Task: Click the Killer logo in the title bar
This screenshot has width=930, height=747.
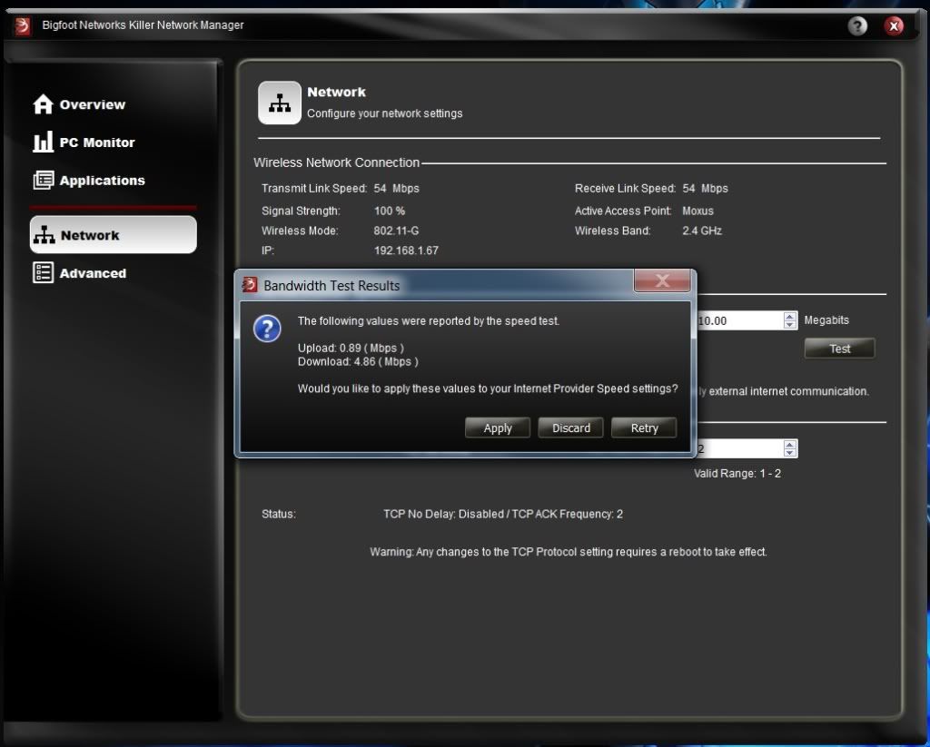Action: pyautogui.click(x=23, y=26)
